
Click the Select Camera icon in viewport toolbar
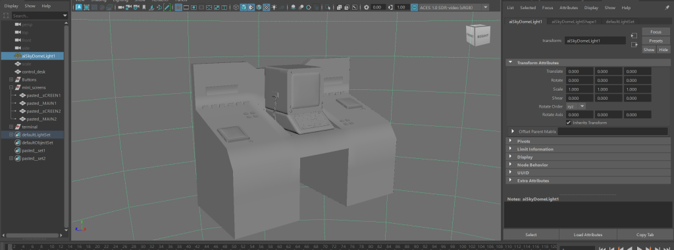[121, 7]
